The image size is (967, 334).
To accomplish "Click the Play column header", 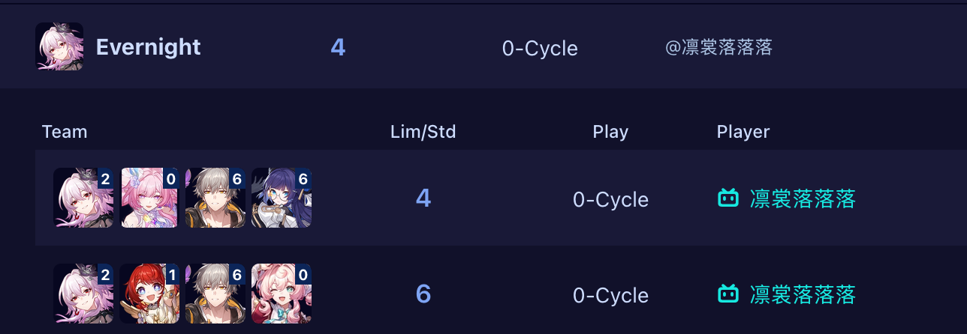I will (610, 132).
